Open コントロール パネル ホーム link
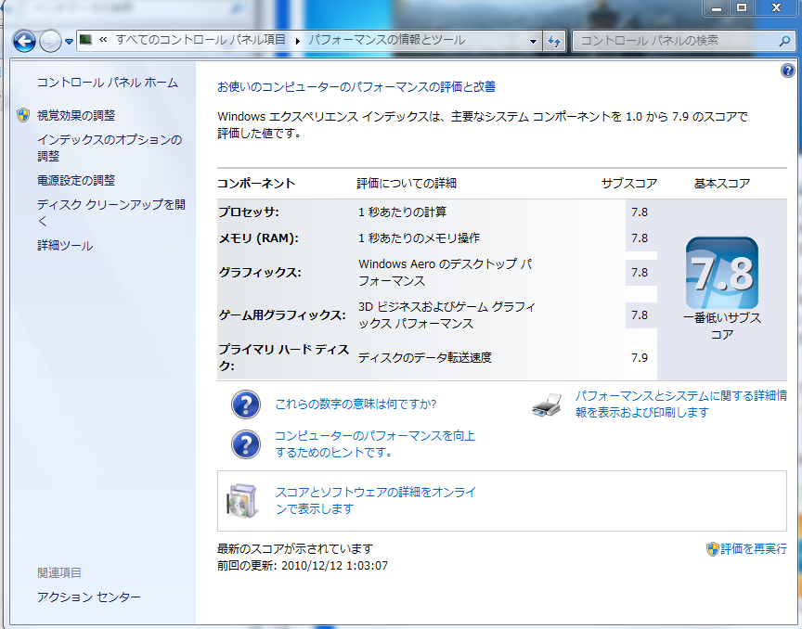The image size is (802, 629). click(108, 83)
